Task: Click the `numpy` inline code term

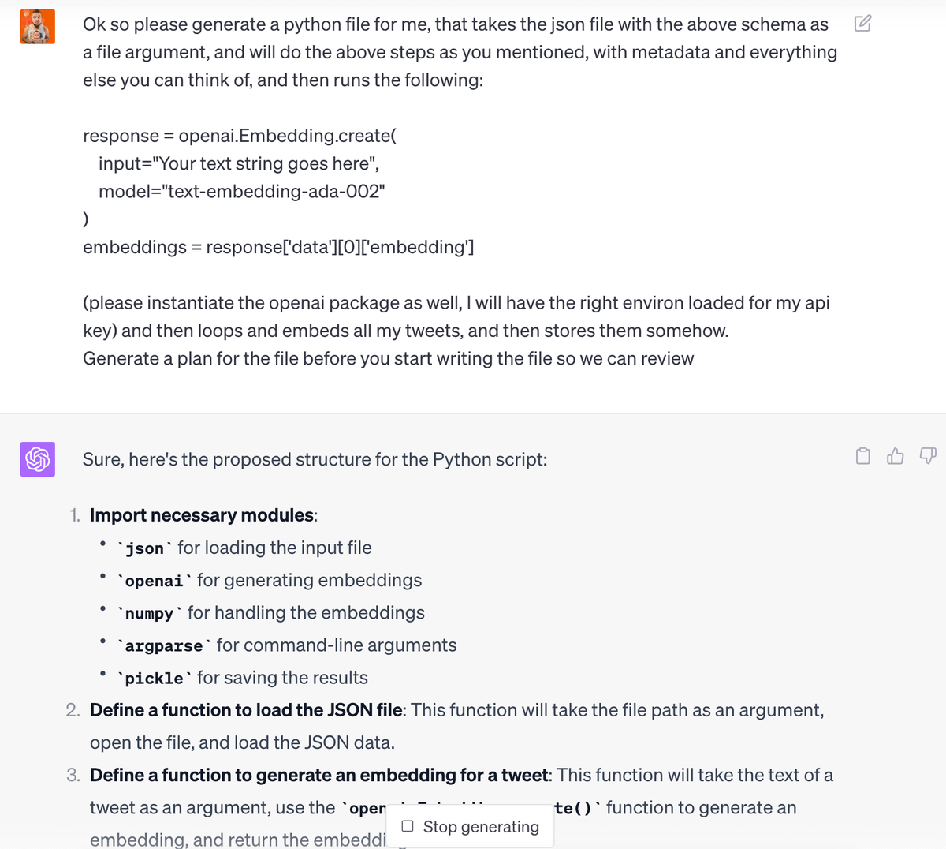Action: [x=149, y=613]
